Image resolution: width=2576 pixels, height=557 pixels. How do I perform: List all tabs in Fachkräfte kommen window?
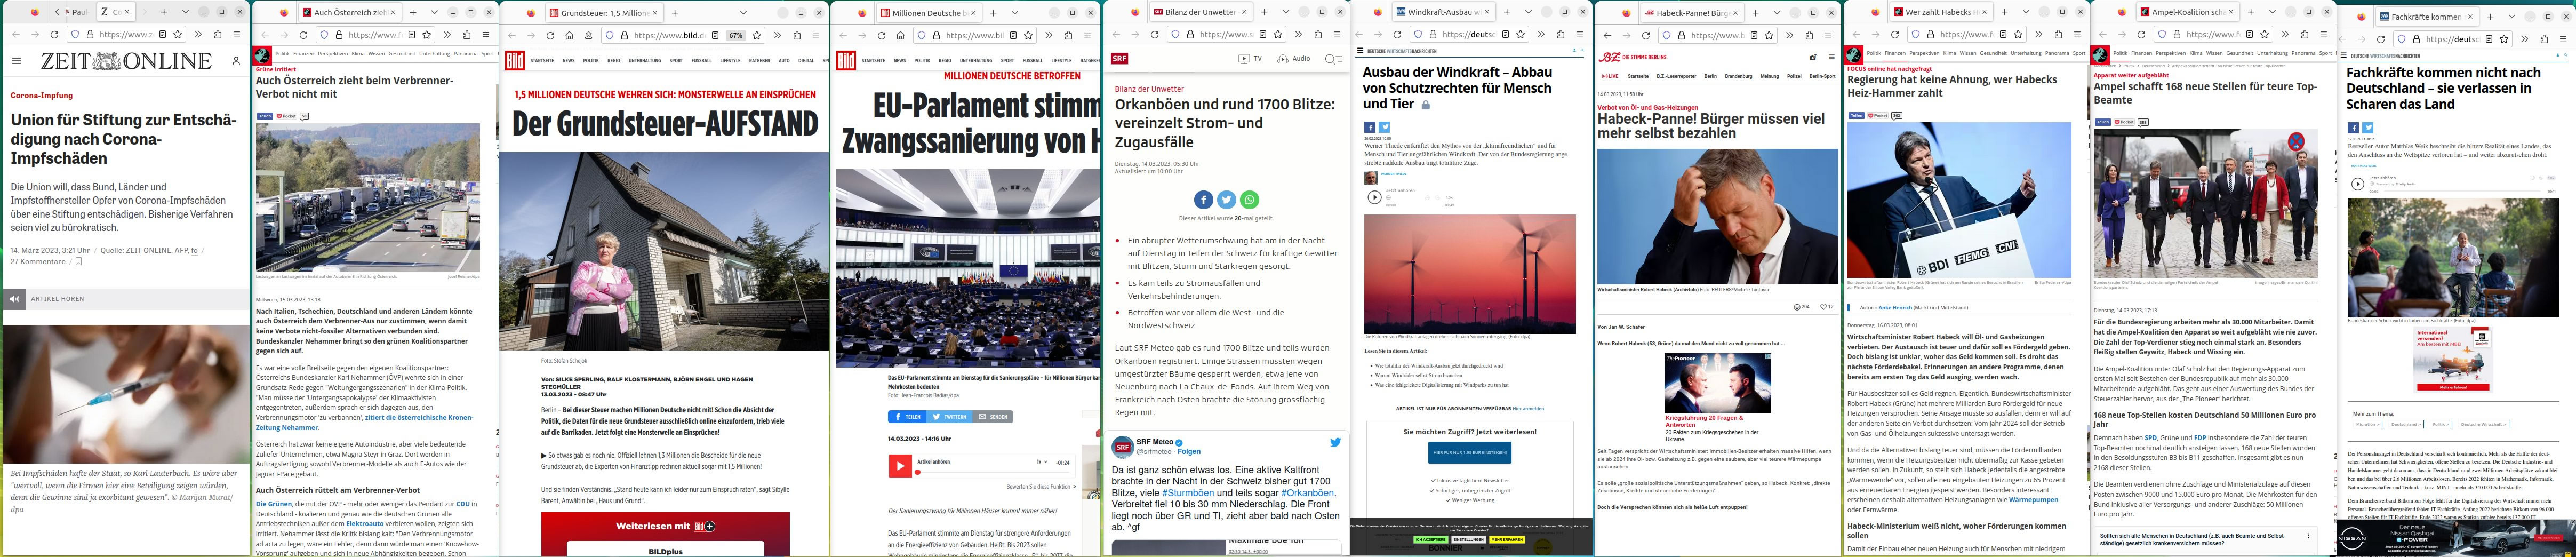click(x=2511, y=17)
